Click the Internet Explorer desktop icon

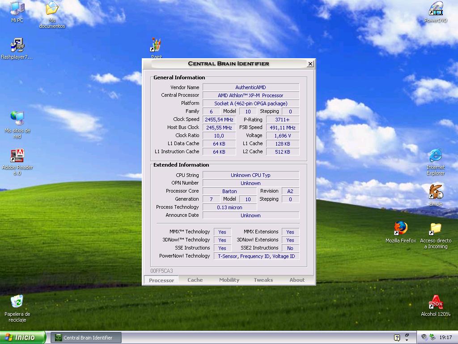click(x=436, y=156)
